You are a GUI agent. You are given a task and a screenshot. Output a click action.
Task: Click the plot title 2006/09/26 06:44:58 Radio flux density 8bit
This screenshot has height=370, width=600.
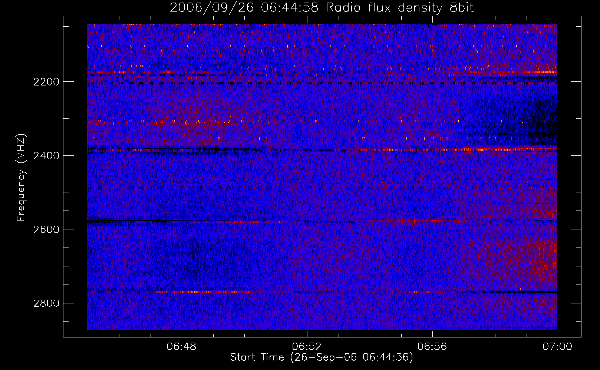(x=322, y=7)
